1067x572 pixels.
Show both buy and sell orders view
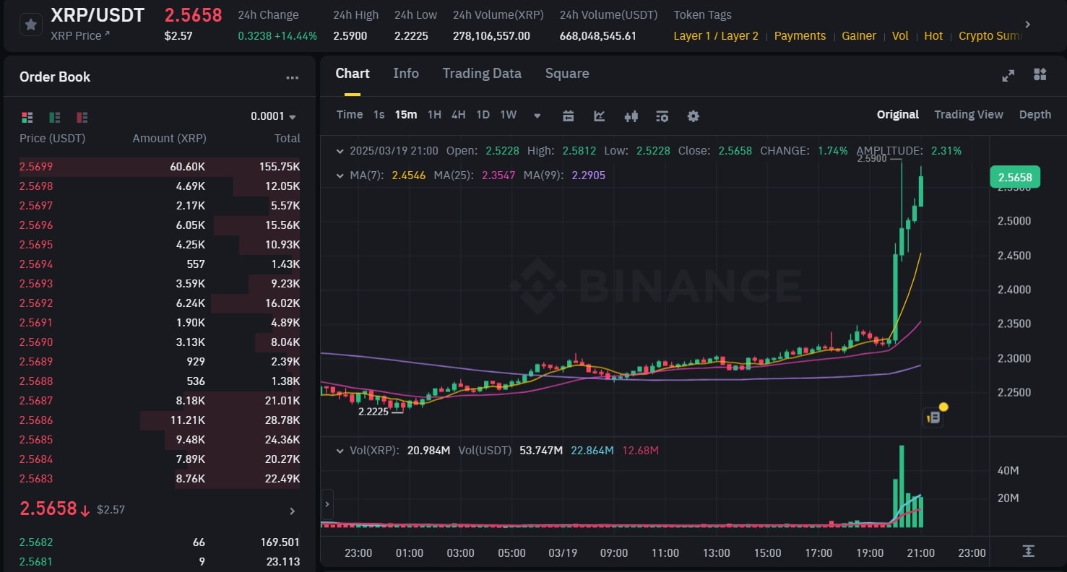click(x=27, y=117)
